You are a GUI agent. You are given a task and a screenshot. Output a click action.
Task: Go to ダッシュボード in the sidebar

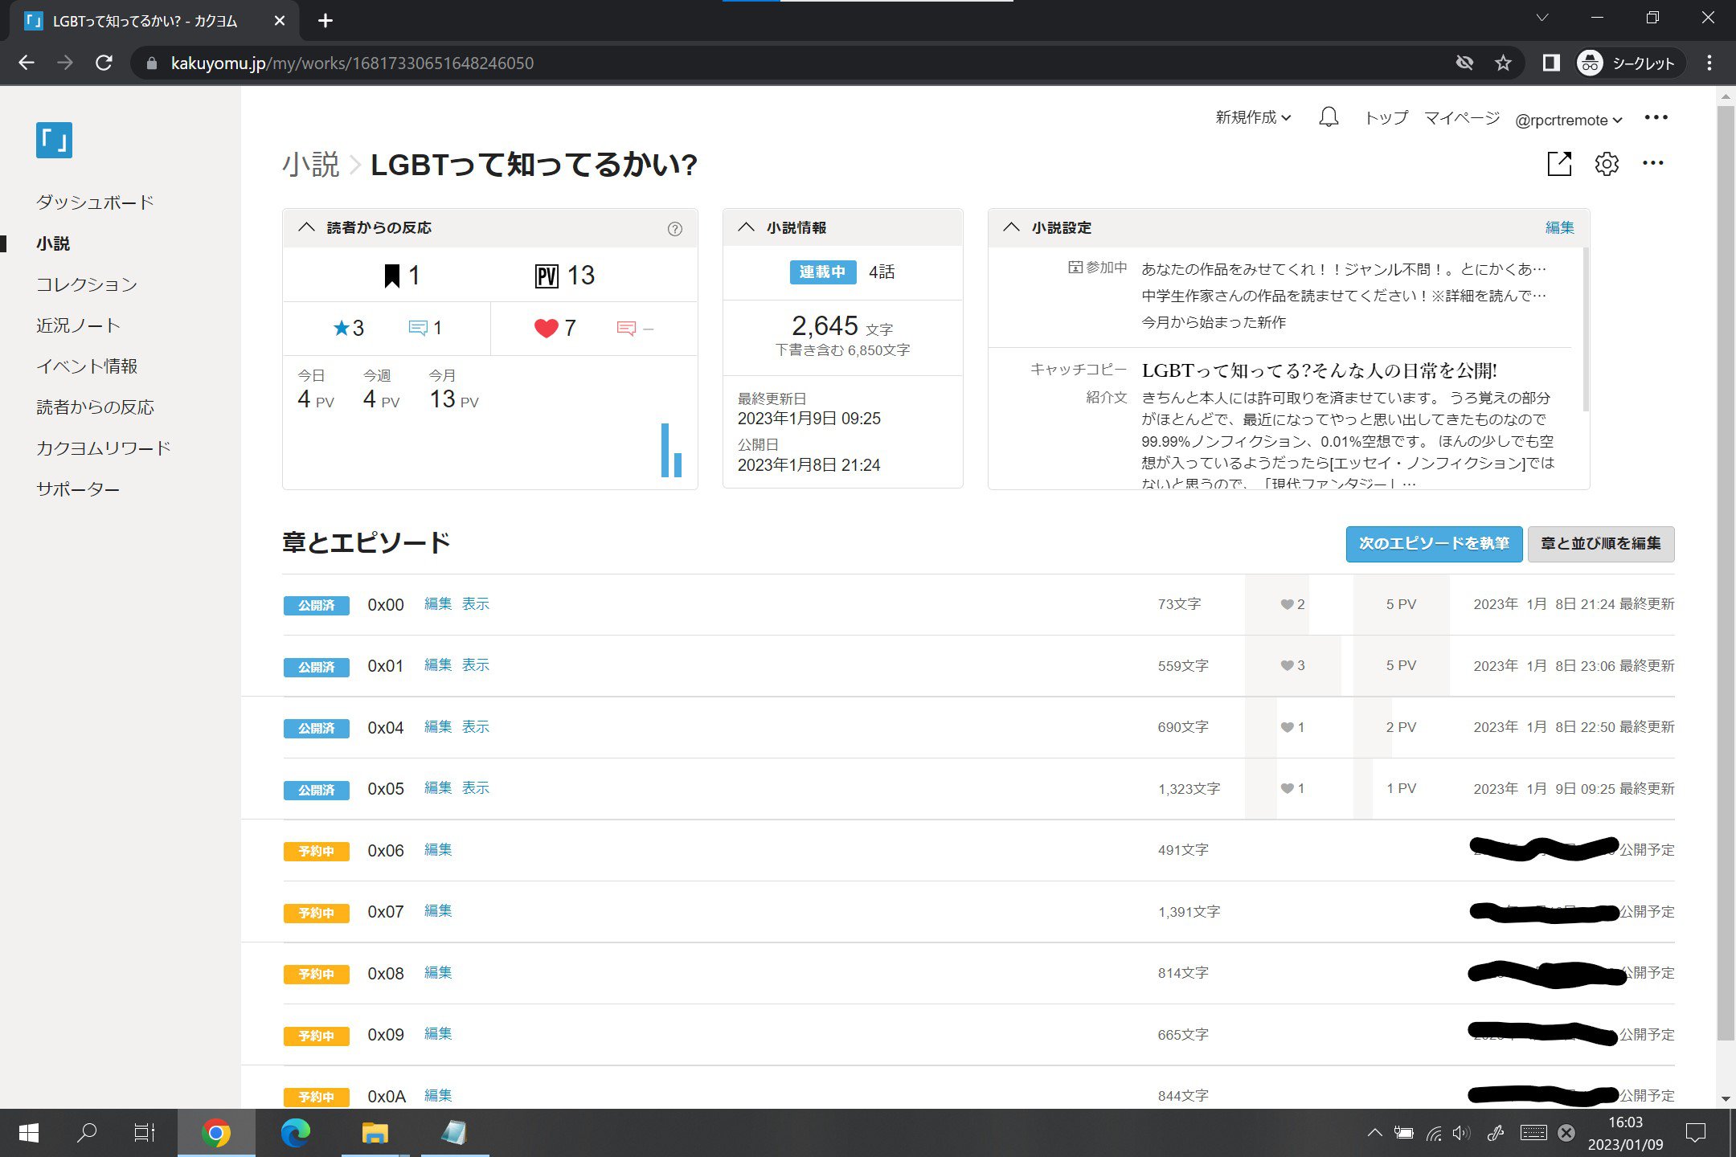95,202
